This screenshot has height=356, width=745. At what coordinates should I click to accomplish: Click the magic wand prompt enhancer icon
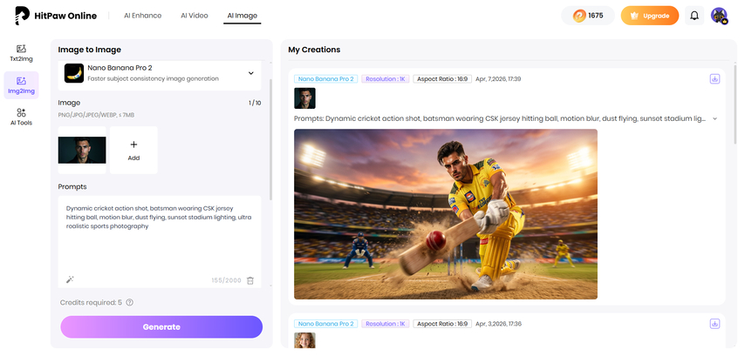click(70, 279)
